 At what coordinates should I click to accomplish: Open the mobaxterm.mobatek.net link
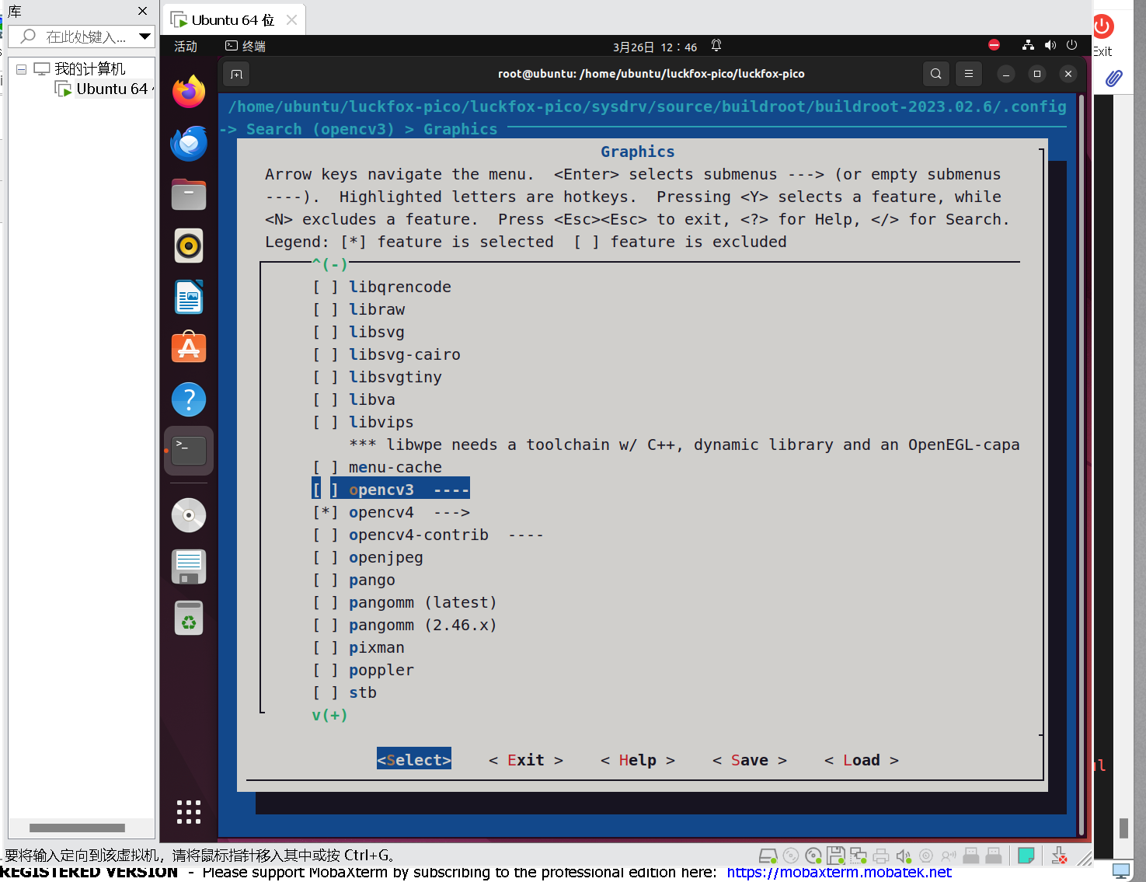[x=839, y=872]
